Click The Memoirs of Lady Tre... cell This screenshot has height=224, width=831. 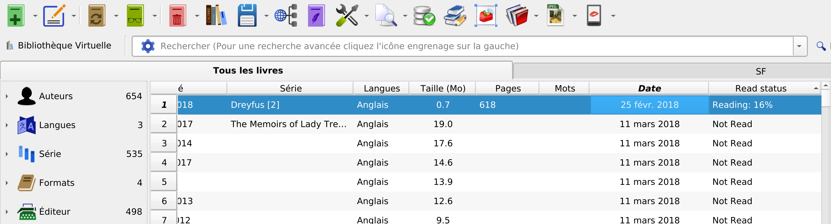pyautogui.click(x=290, y=124)
